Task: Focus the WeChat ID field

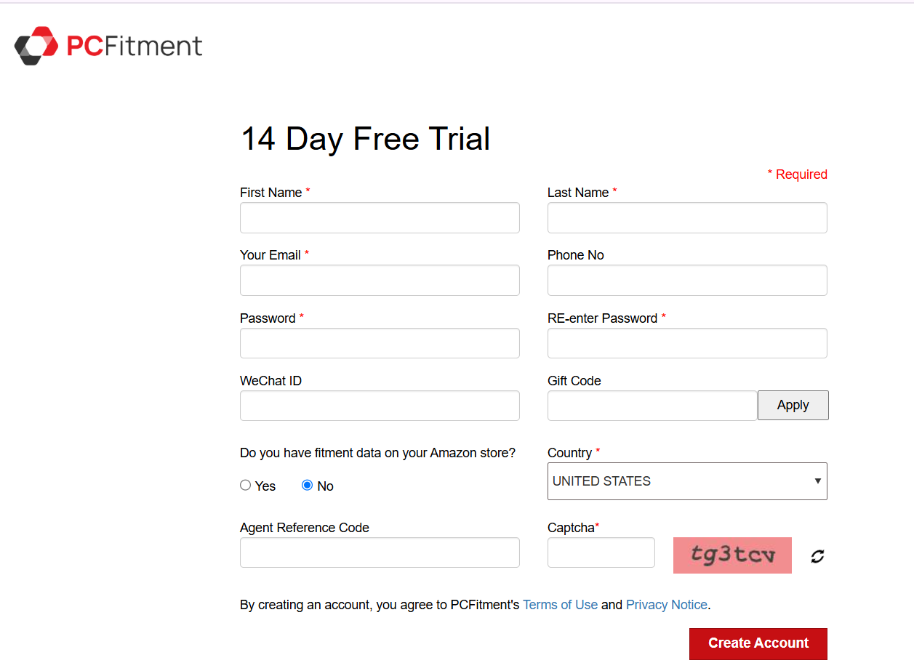Action: [x=380, y=406]
